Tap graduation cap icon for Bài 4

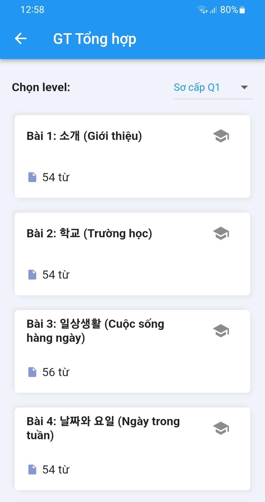(x=221, y=428)
